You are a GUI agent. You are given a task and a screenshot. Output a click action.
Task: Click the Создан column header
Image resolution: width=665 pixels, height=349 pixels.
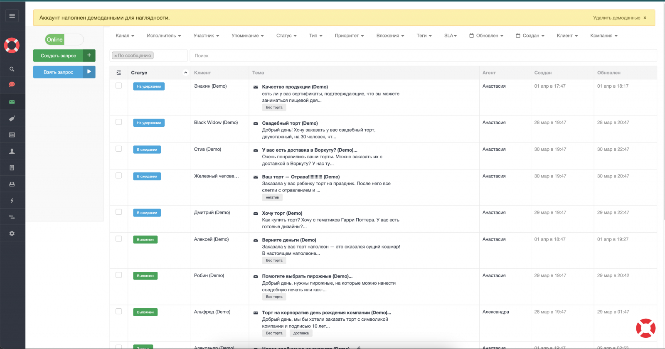click(x=543, y=73)
